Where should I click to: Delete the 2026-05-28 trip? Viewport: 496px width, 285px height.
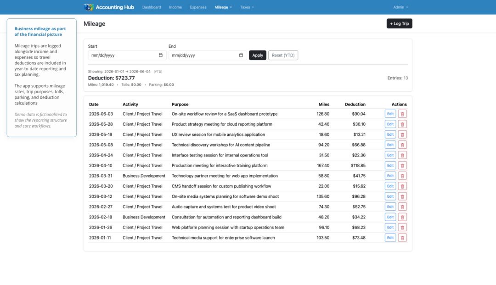[402, 124]
